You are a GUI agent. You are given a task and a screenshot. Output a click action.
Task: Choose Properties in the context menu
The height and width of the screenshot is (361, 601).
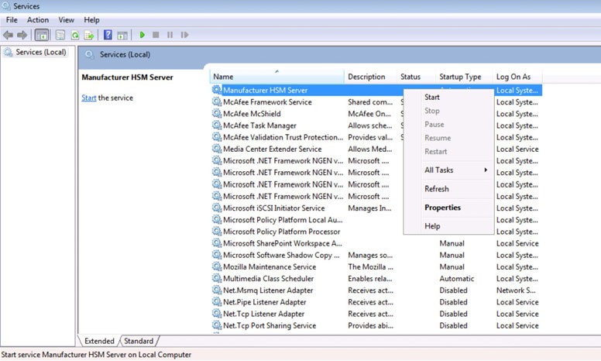(448, 208)
